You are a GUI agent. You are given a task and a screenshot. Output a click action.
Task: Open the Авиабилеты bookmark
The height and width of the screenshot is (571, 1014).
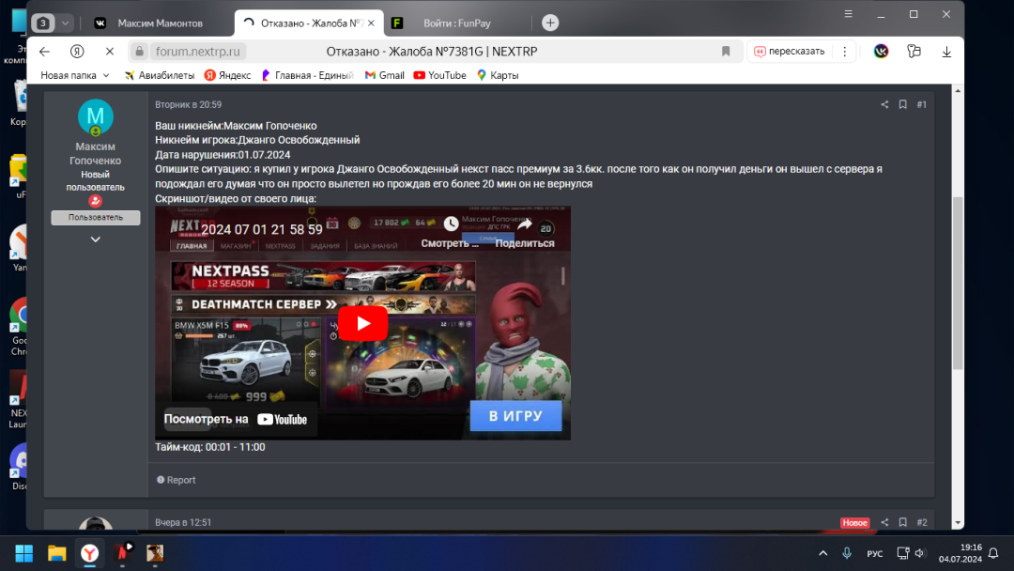159,76
